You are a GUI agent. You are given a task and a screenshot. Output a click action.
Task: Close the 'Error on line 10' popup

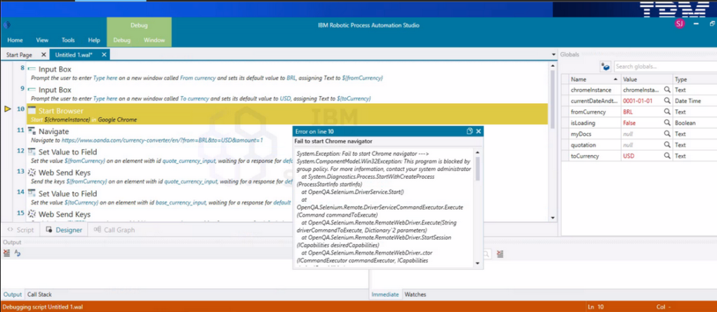point(478,131)
